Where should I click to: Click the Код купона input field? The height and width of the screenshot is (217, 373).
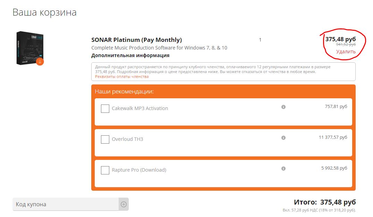pos(66,204)
